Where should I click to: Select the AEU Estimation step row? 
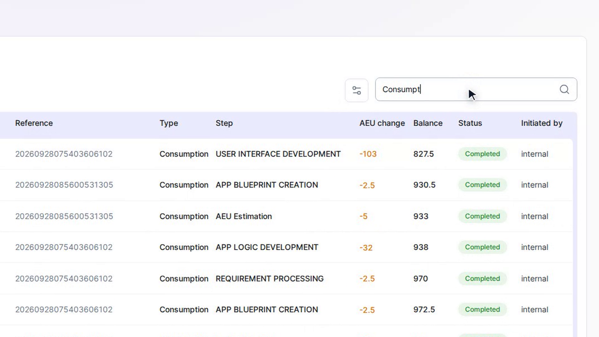pos(286,216)
